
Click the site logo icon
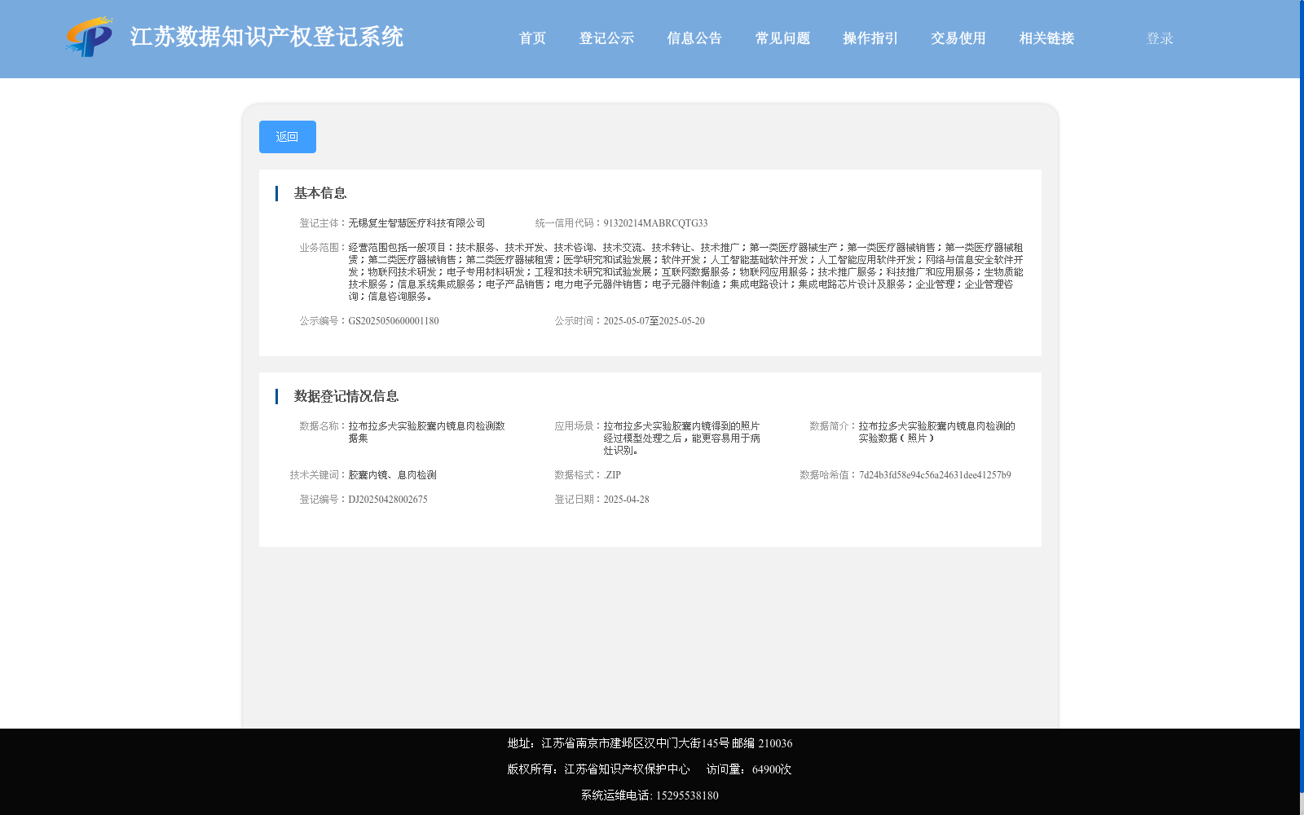pyautogui.click(x=90, y=37)
